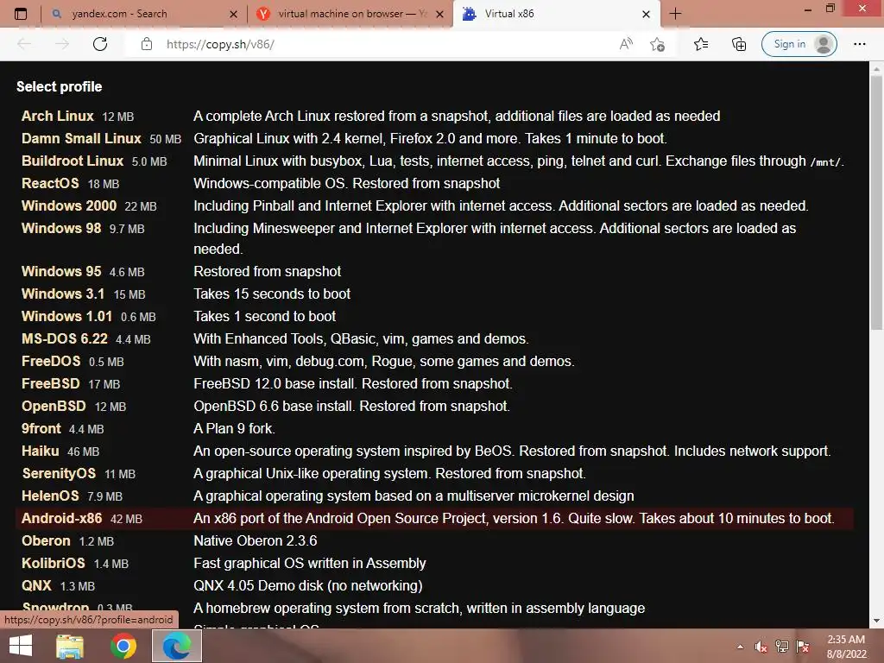The height and width of the screenshot is (663, 884).
Task: Click the scrollbar down arrow
Action: (x=876, y=621)
